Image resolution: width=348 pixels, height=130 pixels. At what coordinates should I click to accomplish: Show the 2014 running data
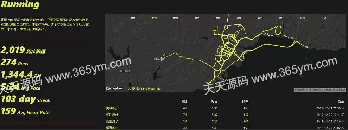[x=260, y=18]
